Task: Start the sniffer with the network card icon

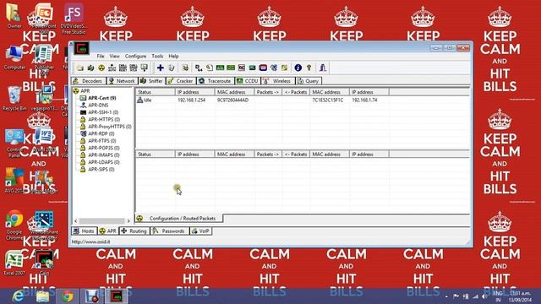Action: (90, 68)
